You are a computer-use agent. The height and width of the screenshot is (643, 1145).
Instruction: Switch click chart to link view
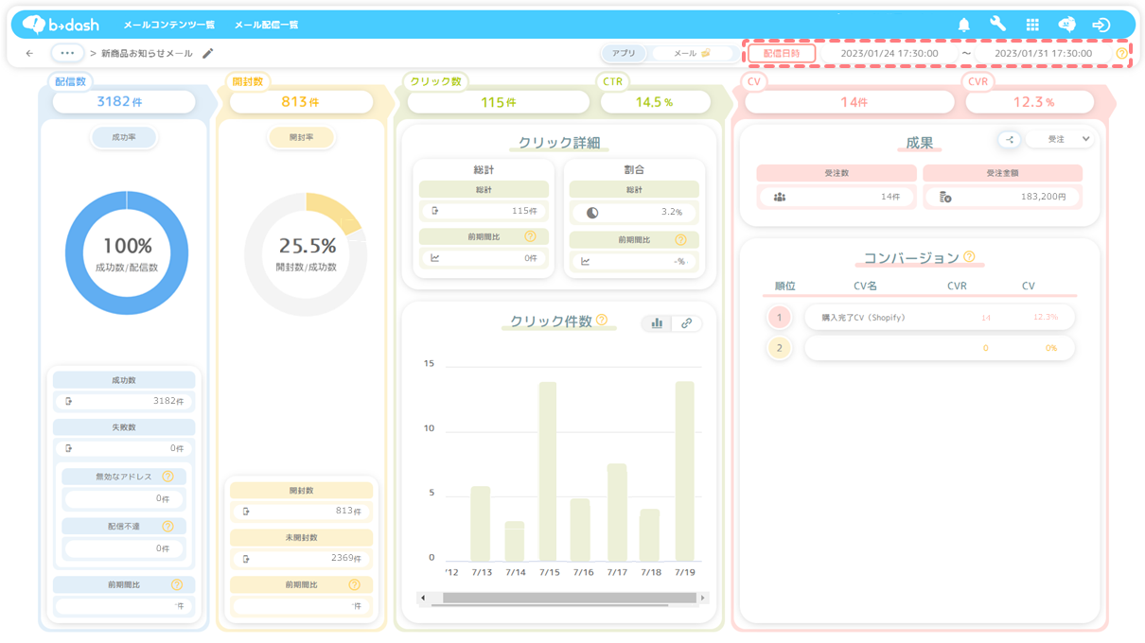point(686,323)
